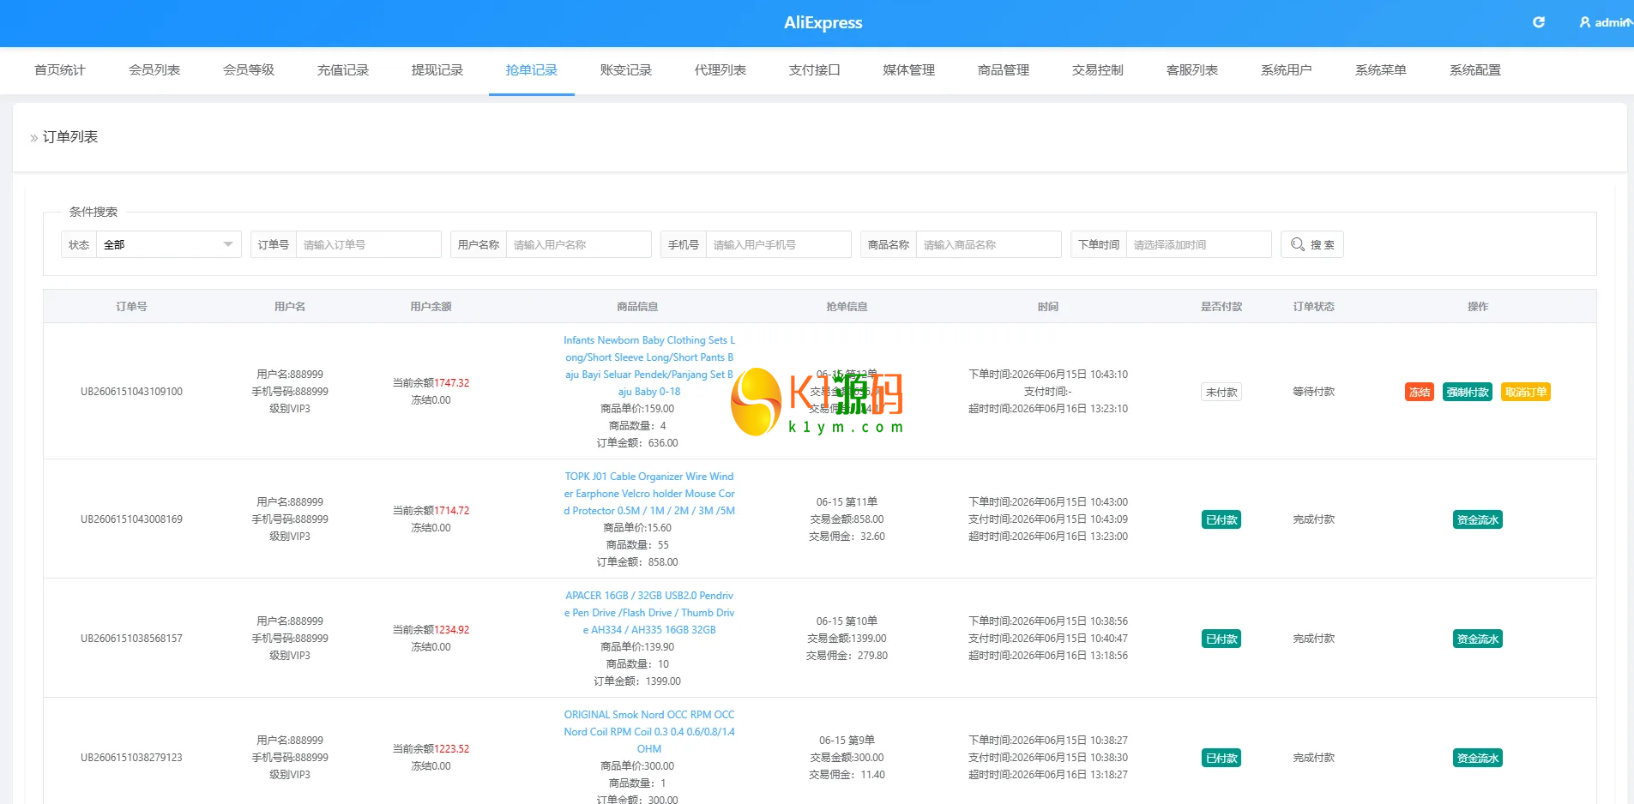Screen dimensions: 1634x804
Task: Open ORIGINAL Smok Nord Coil product link
Action: coord(649,732)
